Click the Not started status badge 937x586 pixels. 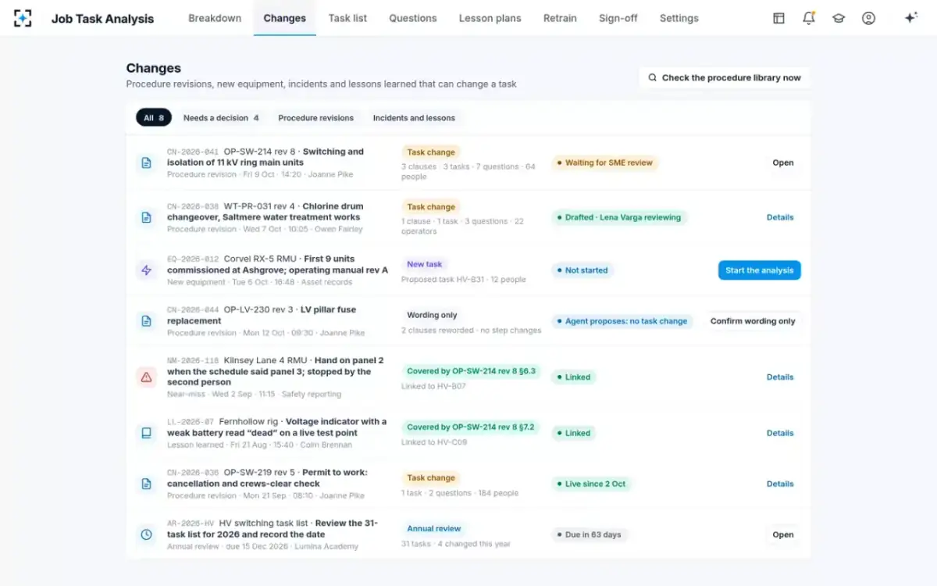click(583, 270)
